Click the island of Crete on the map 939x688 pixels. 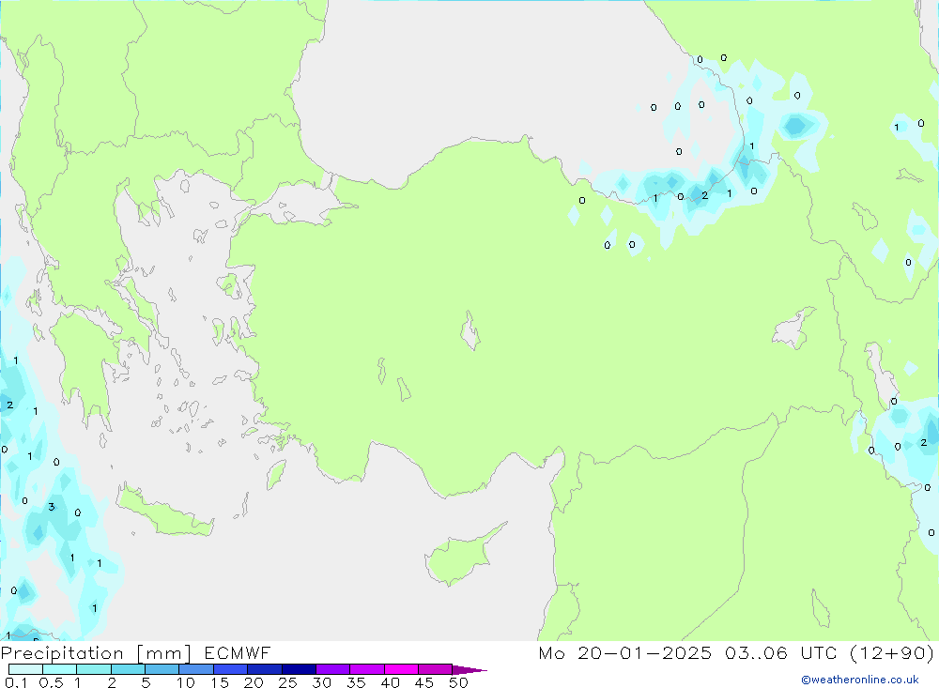tap(164, 513)
